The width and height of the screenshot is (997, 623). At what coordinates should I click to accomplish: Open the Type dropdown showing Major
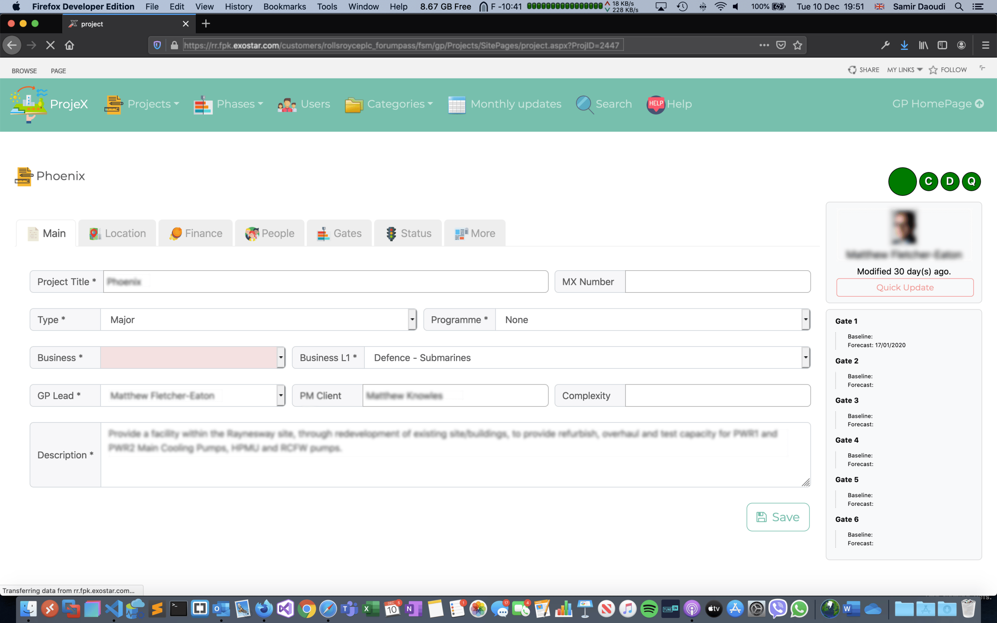[259, 320]
